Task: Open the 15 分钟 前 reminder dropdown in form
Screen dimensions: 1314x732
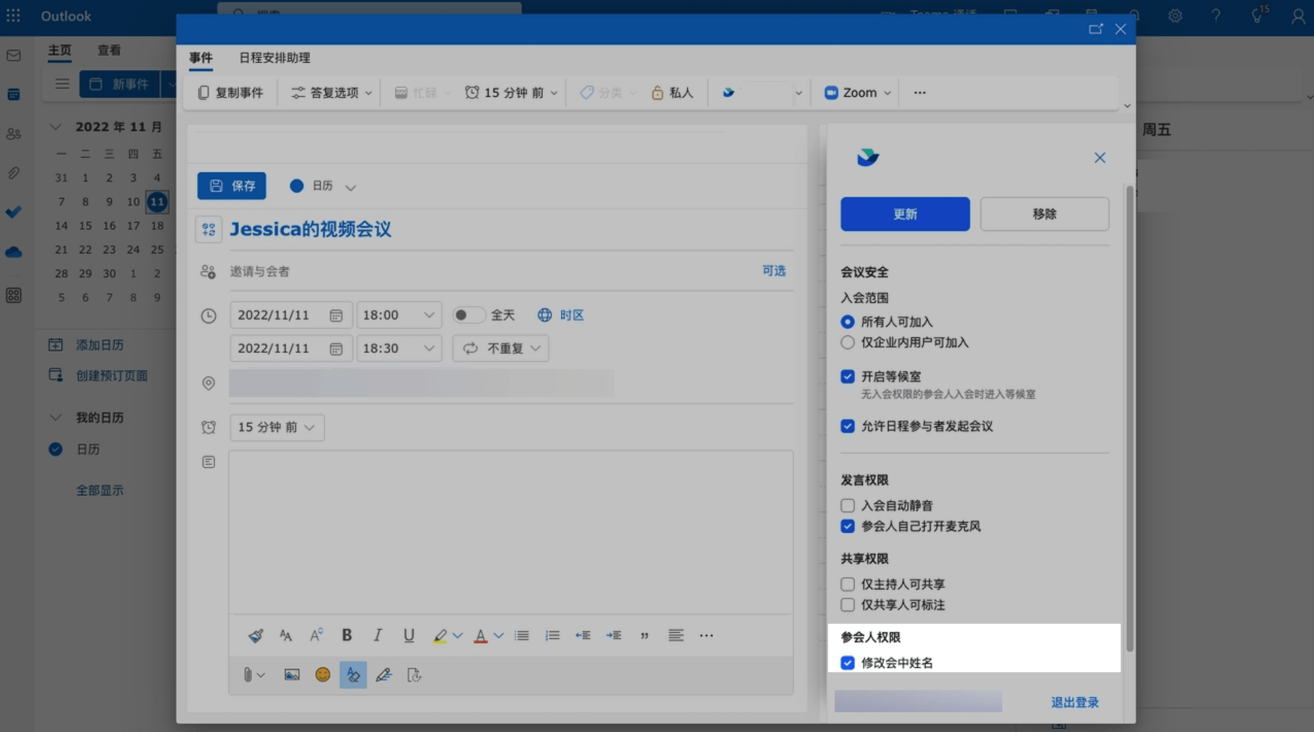Action: [x=277, y=428]
